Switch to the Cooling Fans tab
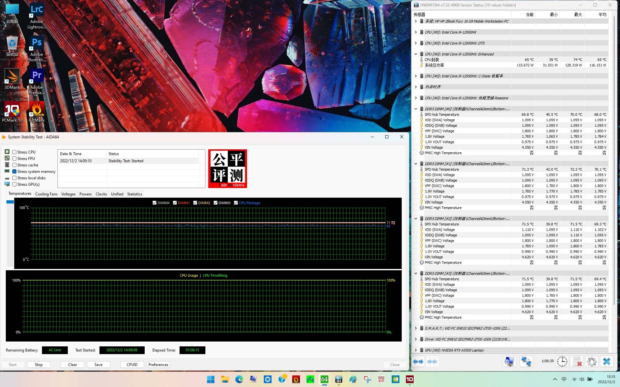Image resolution: width=620 pixels, height=387 pixels. coord(46,194)
